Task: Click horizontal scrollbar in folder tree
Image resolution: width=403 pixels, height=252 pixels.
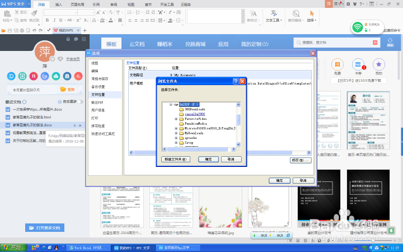Action: point(199,149)
